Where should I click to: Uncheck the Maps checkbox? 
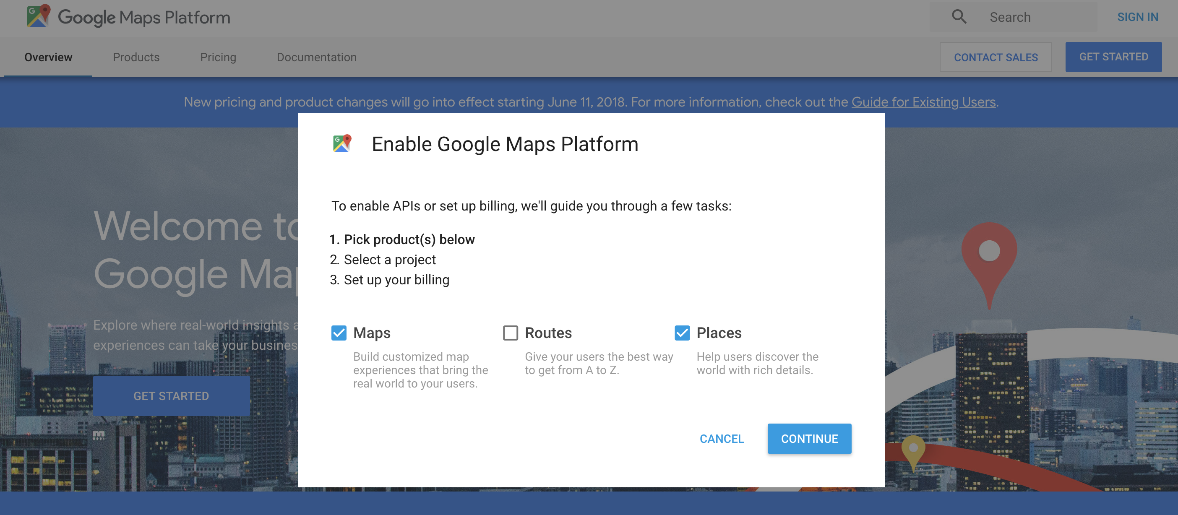tap(339, 333)
